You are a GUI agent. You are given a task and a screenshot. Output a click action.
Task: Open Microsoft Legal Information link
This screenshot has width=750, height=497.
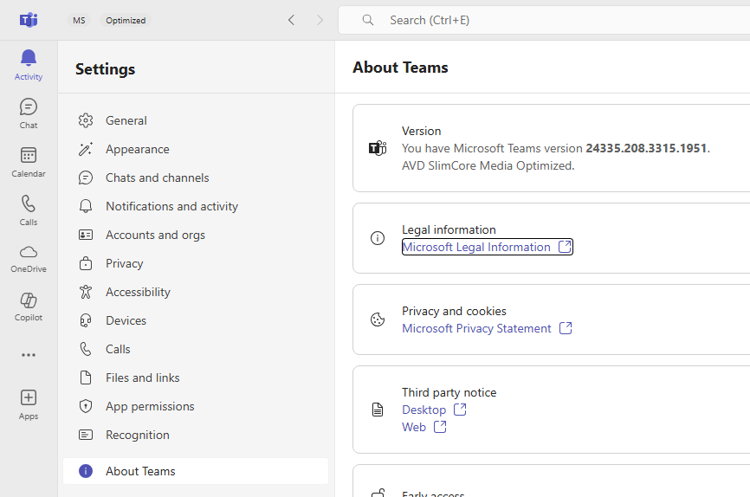pyautogui.click(x=477, y=247)
